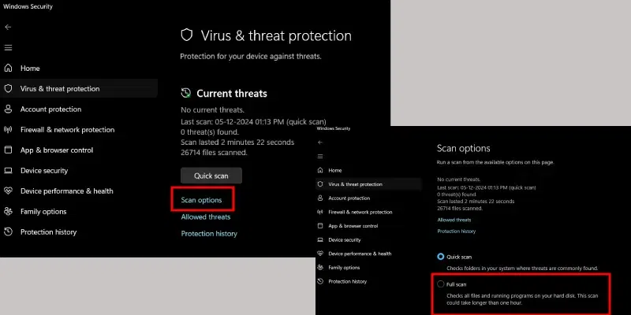Click the Home icon in the larger window's sidebar

click(x=8, y=69)
